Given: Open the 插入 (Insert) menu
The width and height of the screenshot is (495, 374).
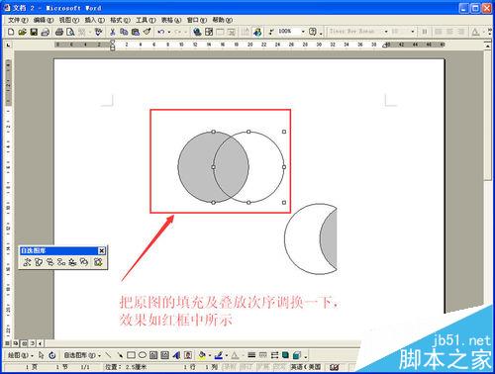Looking at the screenshot, I should point(94,20).
